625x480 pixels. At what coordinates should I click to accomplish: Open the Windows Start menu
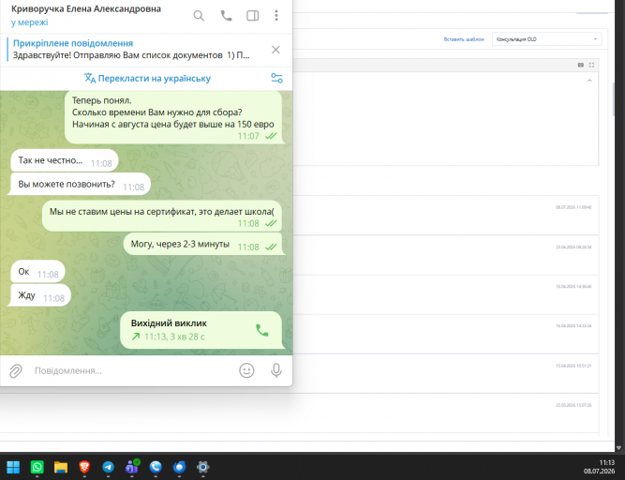tap(13, 467)
